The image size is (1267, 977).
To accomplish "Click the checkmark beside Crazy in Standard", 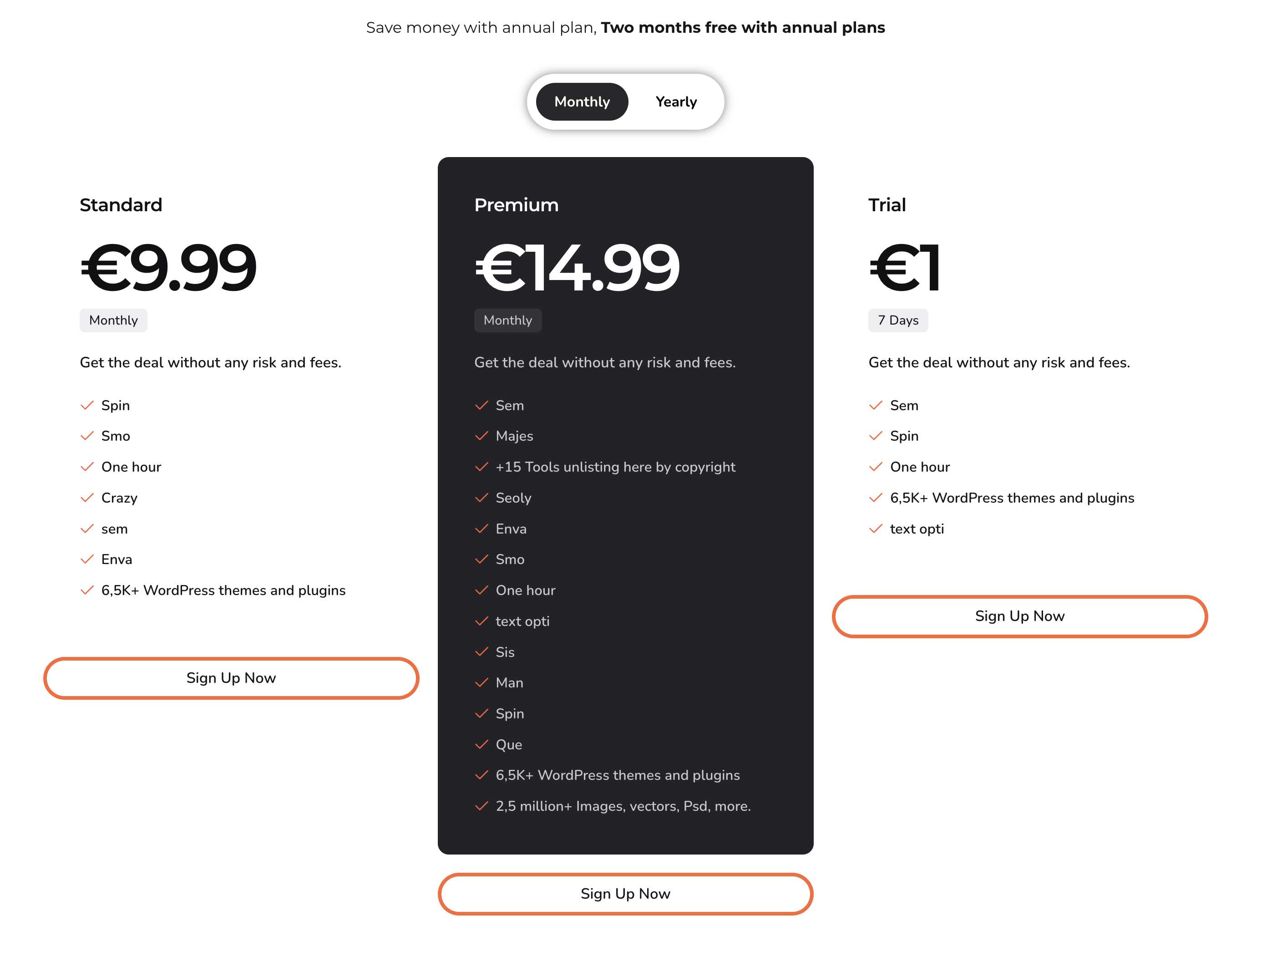I will [87, 498].
